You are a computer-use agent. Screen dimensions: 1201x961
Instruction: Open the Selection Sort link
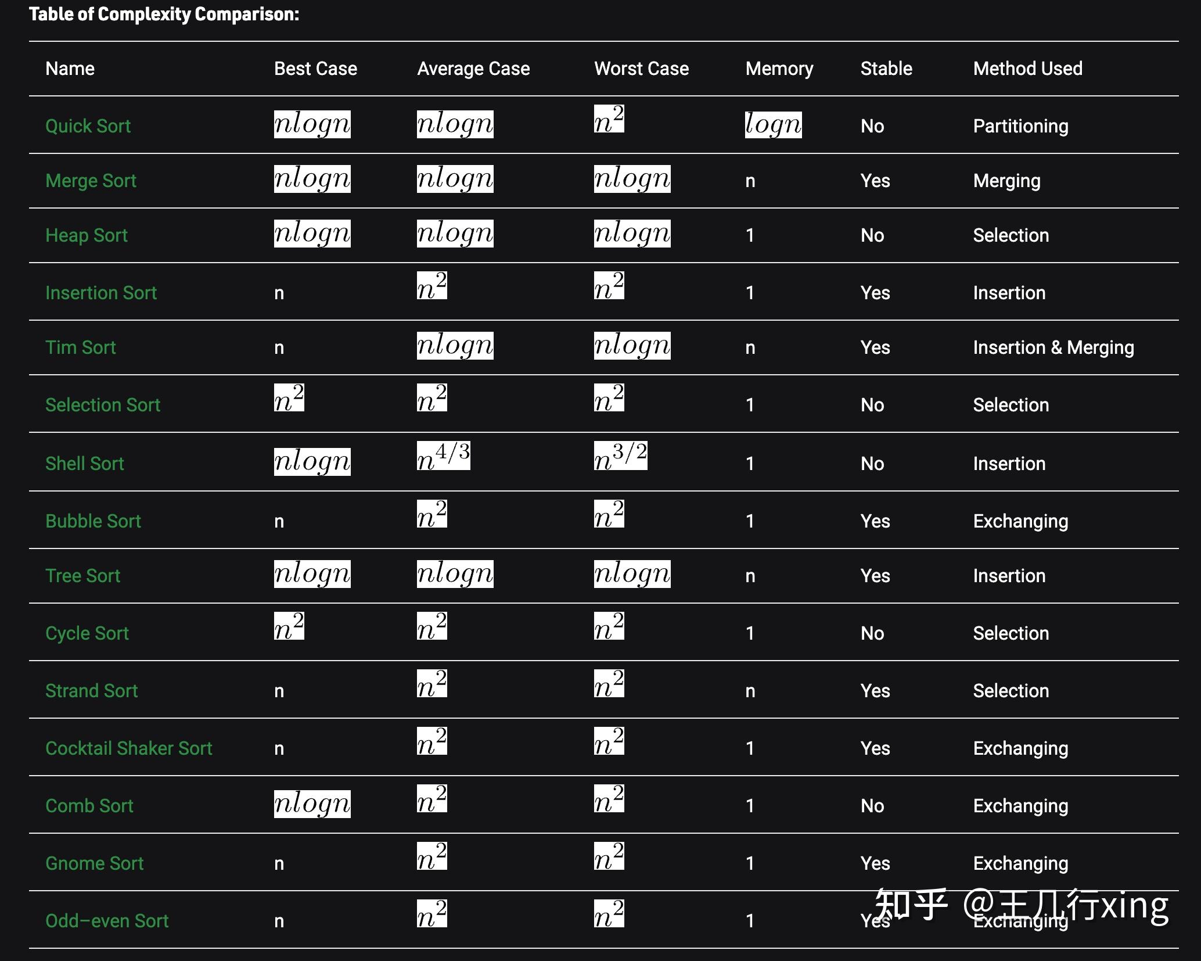[102, 405]
